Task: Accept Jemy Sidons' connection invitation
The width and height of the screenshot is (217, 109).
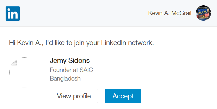Action: [x=123, y=96]
